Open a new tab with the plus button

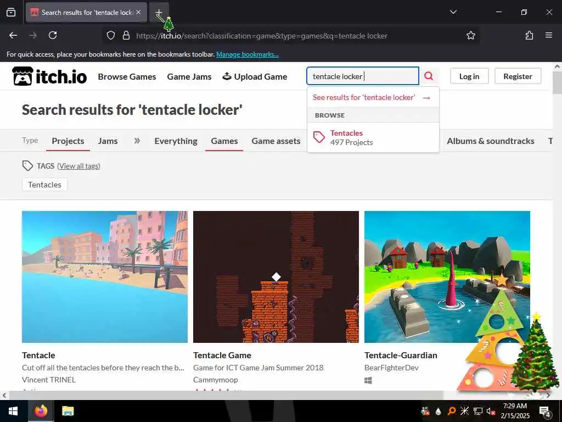point(159,12)
